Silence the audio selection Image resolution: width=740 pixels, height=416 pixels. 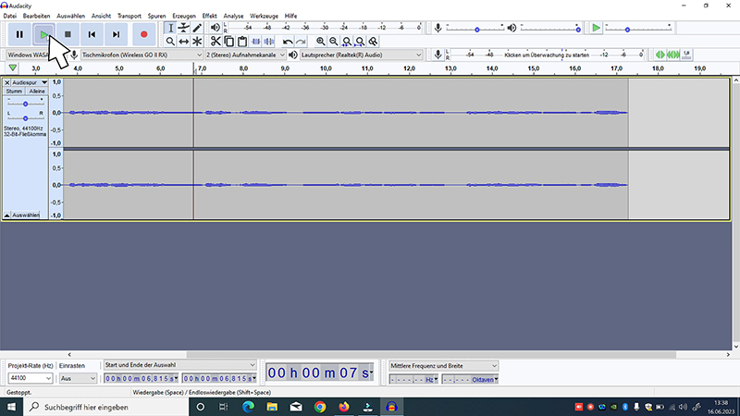click(269, 42)
